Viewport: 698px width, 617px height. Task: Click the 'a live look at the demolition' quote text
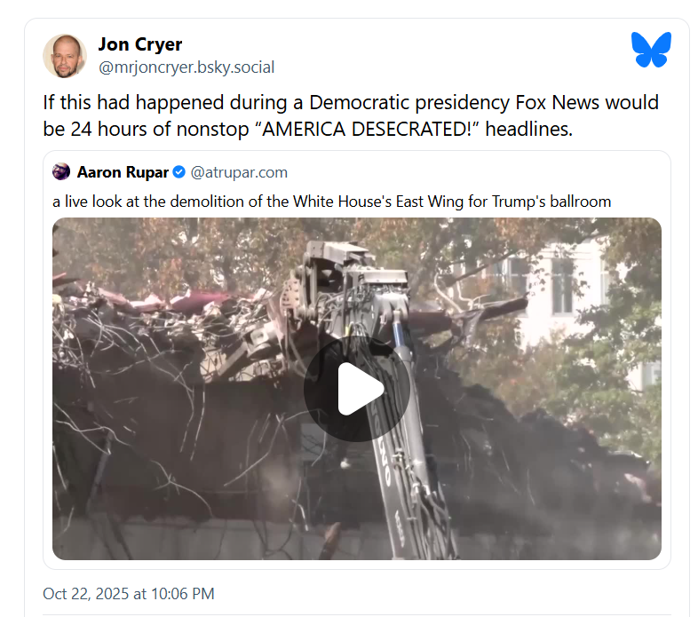tap(331, 202)
